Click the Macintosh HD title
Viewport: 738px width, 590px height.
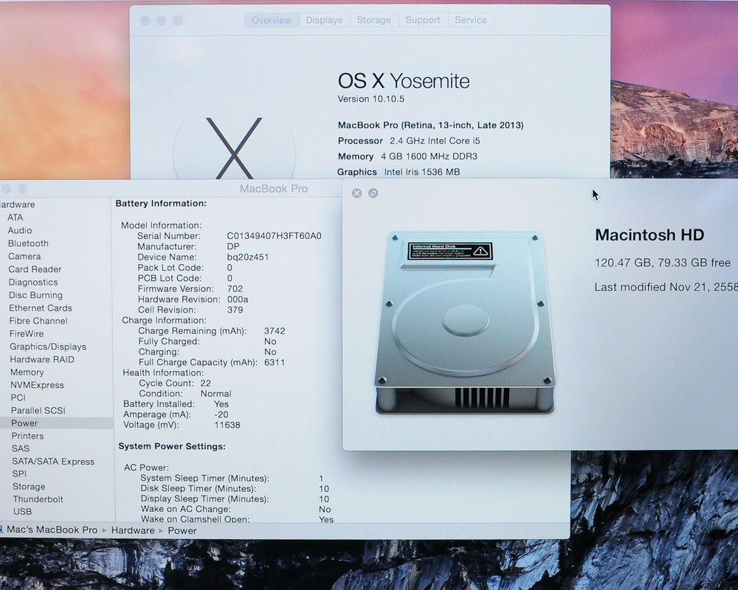coord(649,235)
